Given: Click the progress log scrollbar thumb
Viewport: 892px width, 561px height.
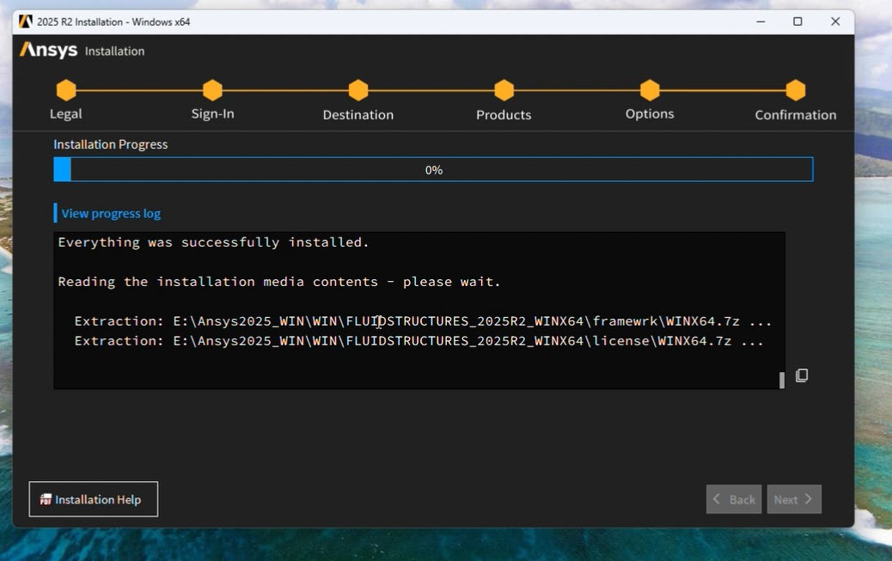Looking at the screenshot, I should 781,380.
